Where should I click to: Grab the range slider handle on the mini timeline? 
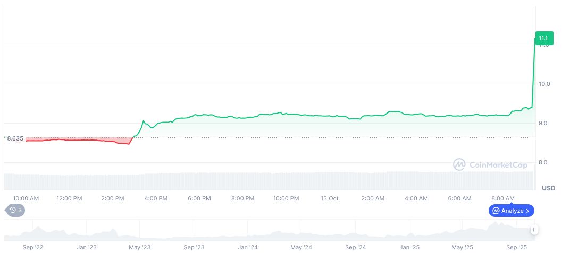534,230
